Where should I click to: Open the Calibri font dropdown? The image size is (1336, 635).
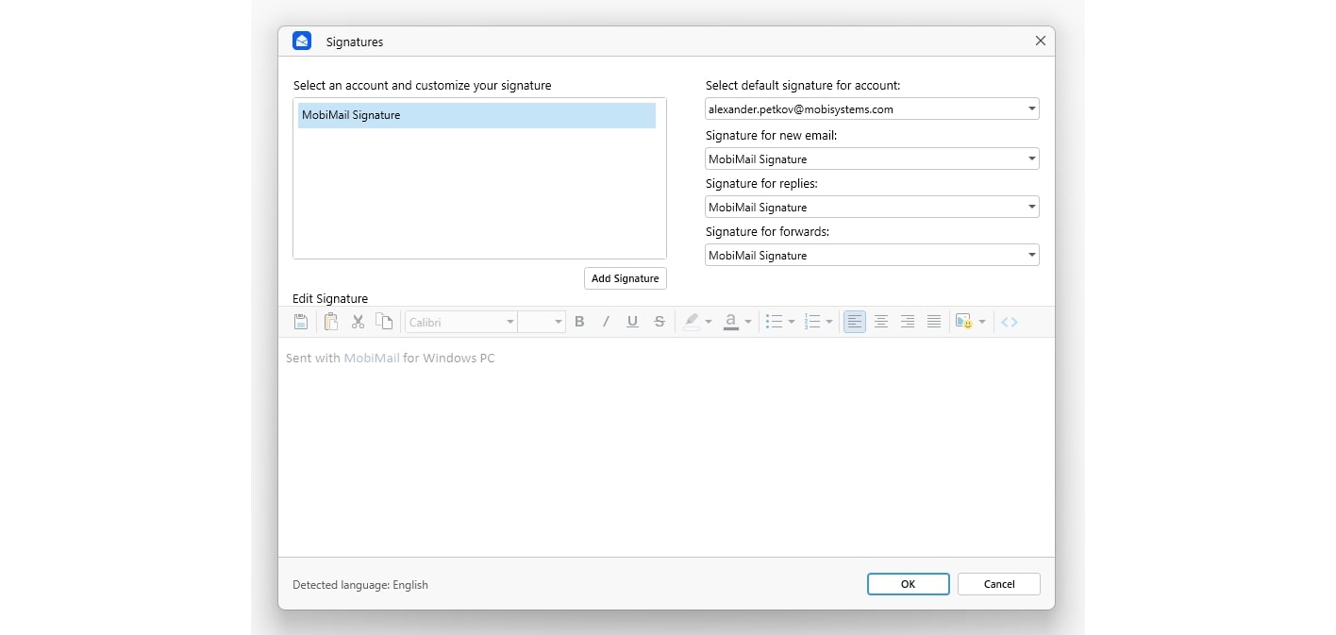tap(461, 322)
